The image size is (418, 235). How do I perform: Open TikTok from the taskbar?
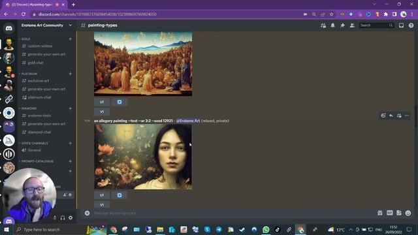coord(277,229)
